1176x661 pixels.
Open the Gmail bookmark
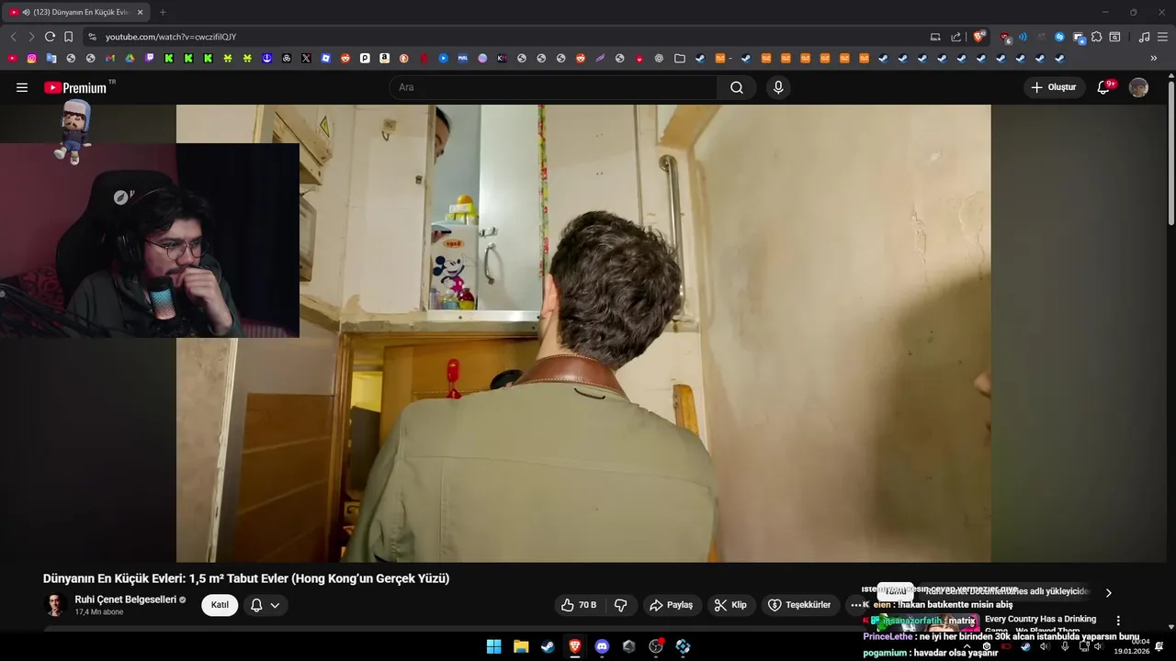coord(110,58)
